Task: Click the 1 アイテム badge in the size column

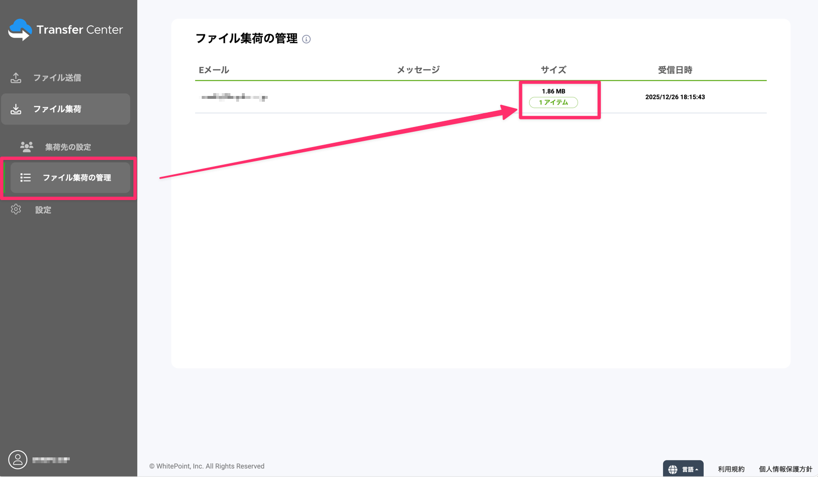Action: (x=553, y=102)
